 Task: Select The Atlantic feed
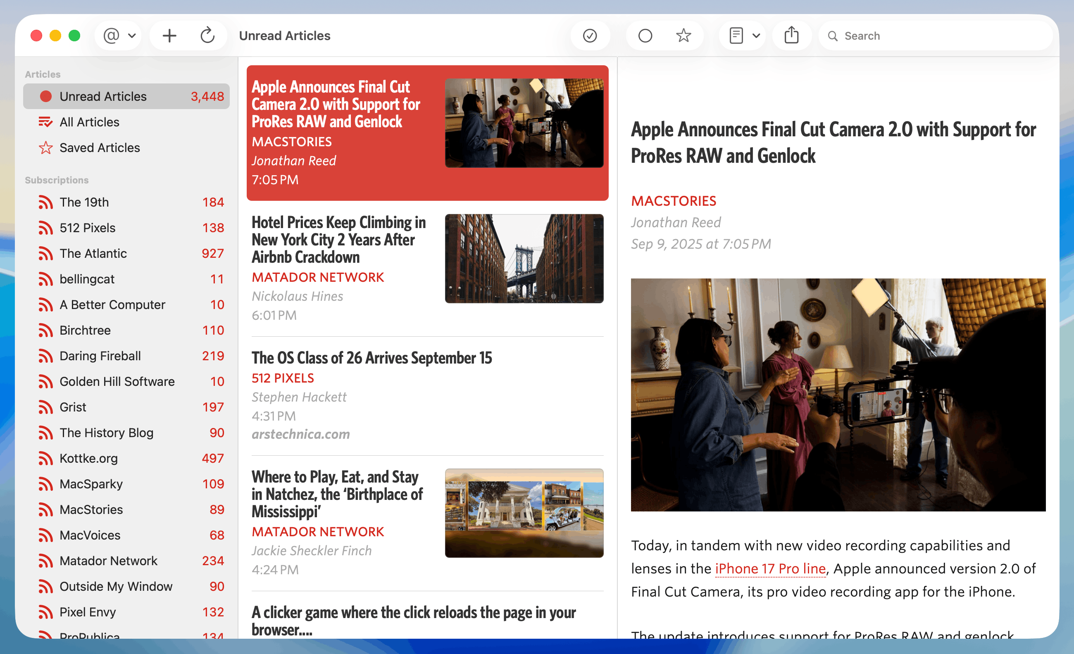(126, 254)
